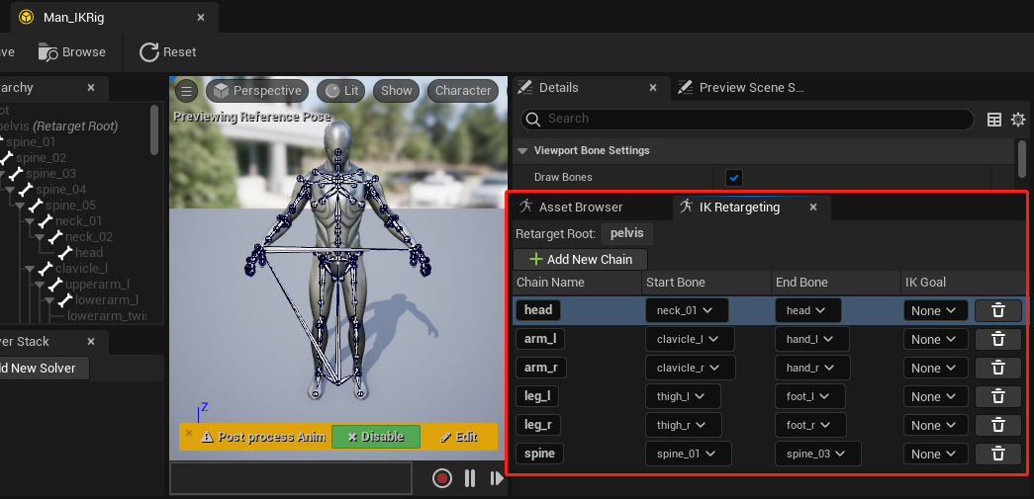Open IK Goal dropdown for head chain
The width and height of the screenshot is (1034, 499).
(935, 310)
